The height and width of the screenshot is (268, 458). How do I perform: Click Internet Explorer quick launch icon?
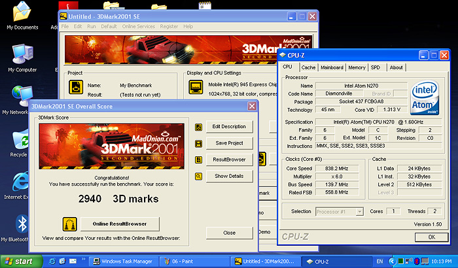(52, 261)
